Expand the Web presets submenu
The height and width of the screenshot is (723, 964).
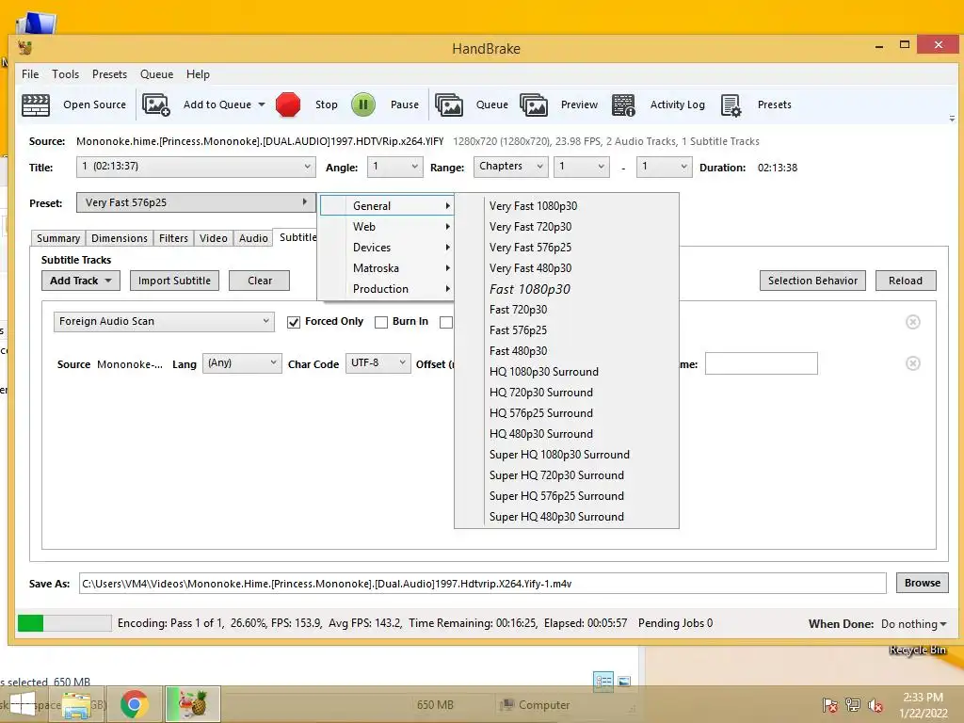387,227
